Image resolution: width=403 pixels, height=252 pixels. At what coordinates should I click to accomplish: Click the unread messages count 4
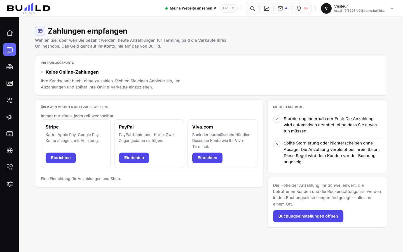tap(286, 8)
